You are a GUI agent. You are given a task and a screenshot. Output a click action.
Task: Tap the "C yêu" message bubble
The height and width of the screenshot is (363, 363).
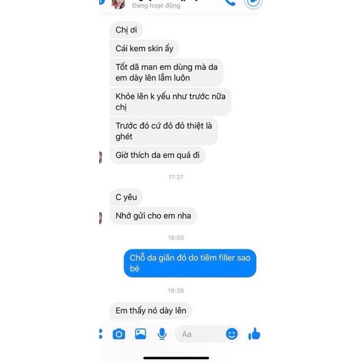tap(126, 197)
